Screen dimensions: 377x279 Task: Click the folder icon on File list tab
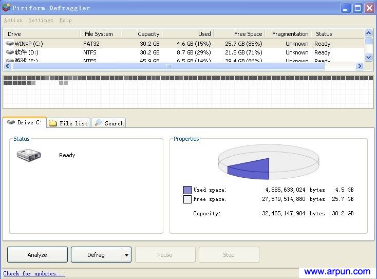pyautogui.click(x=53, y=123)
